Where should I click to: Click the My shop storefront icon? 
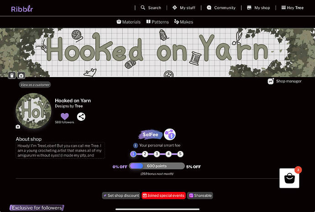tap(249, 8)
